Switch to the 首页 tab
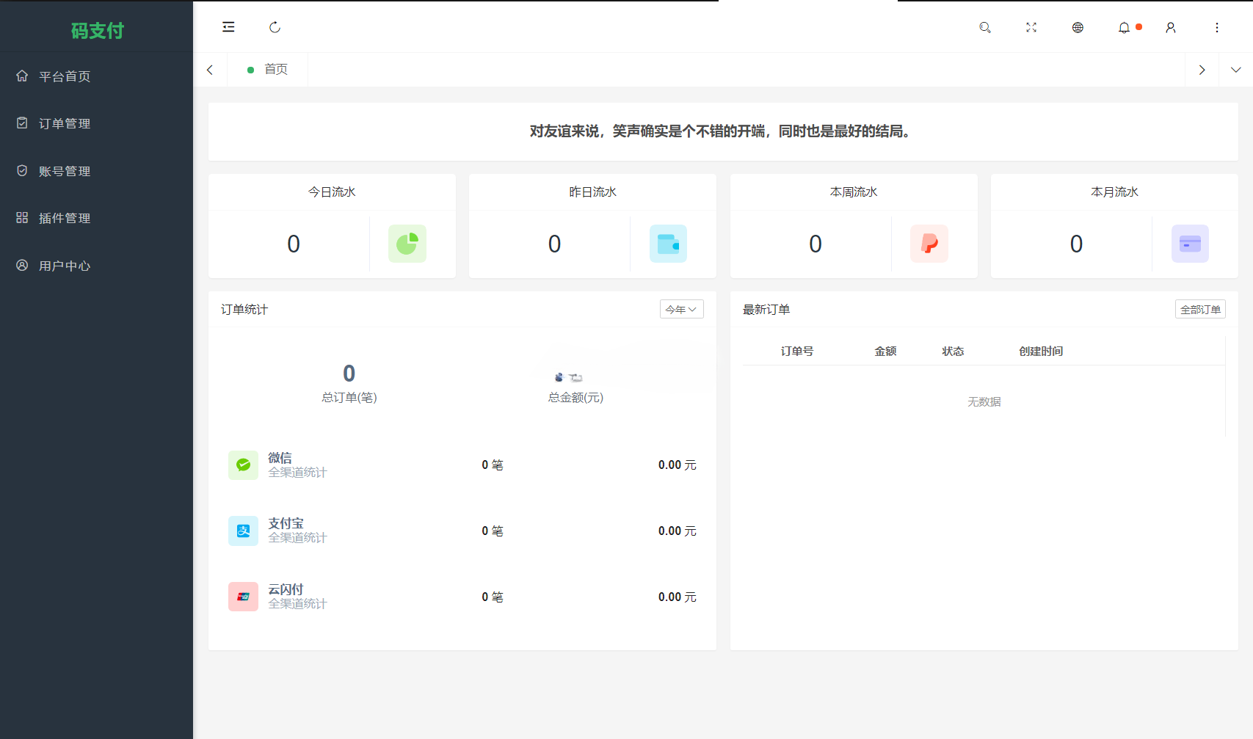 268,69
